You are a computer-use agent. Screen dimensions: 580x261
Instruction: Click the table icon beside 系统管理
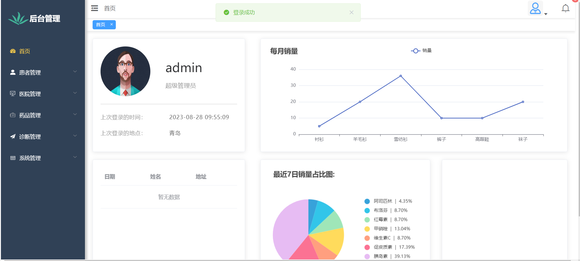(x=13, y=158)
